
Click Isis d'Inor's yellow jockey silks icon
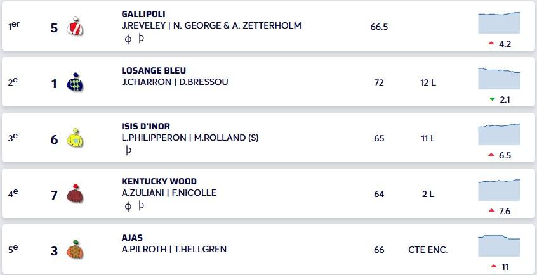[x=76, y=138]
